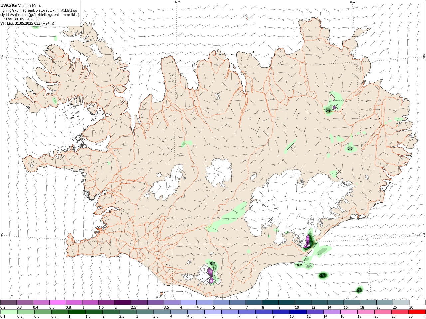Click the 'VT: Lau. 31.05.2025 03Z (+24 h)' line
Viewport: 426px width, 319px height.
[x=27, y=23]
